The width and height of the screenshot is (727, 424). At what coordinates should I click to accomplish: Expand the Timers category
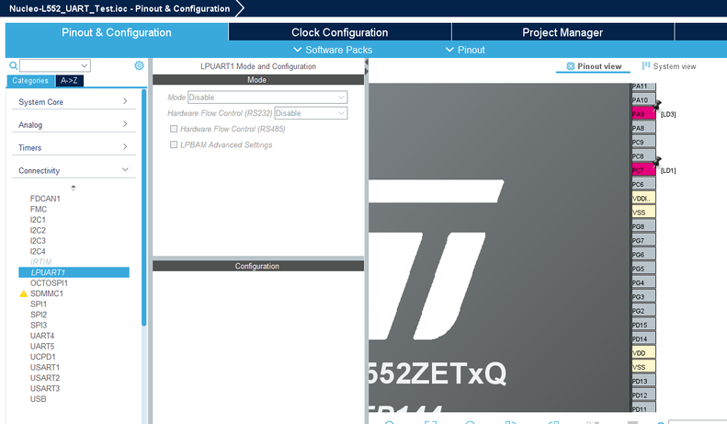(x=74, y=147)
